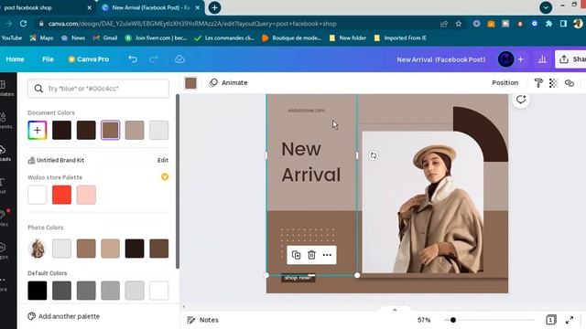
Task: Click the browser address bar URL
Action: (x=192, y=24)
